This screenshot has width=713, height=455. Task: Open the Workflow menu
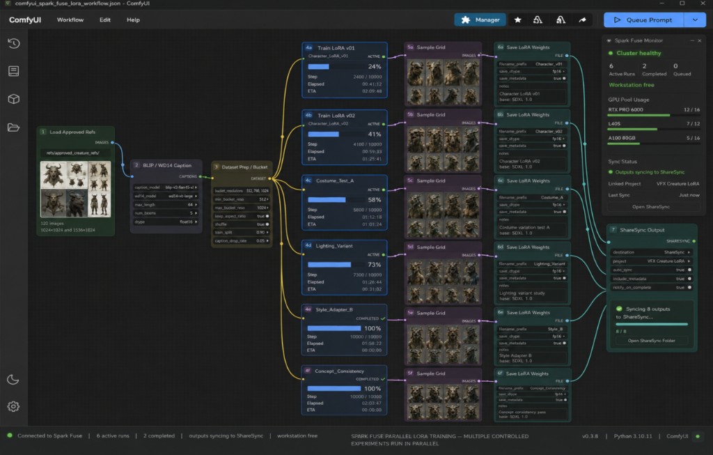pyautogui.click(x=70, y=20)
